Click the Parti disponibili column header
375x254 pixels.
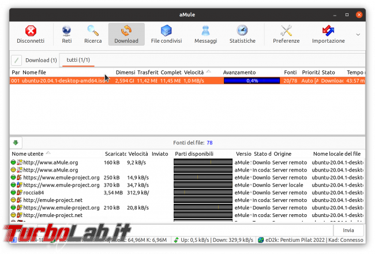(194, 154)
